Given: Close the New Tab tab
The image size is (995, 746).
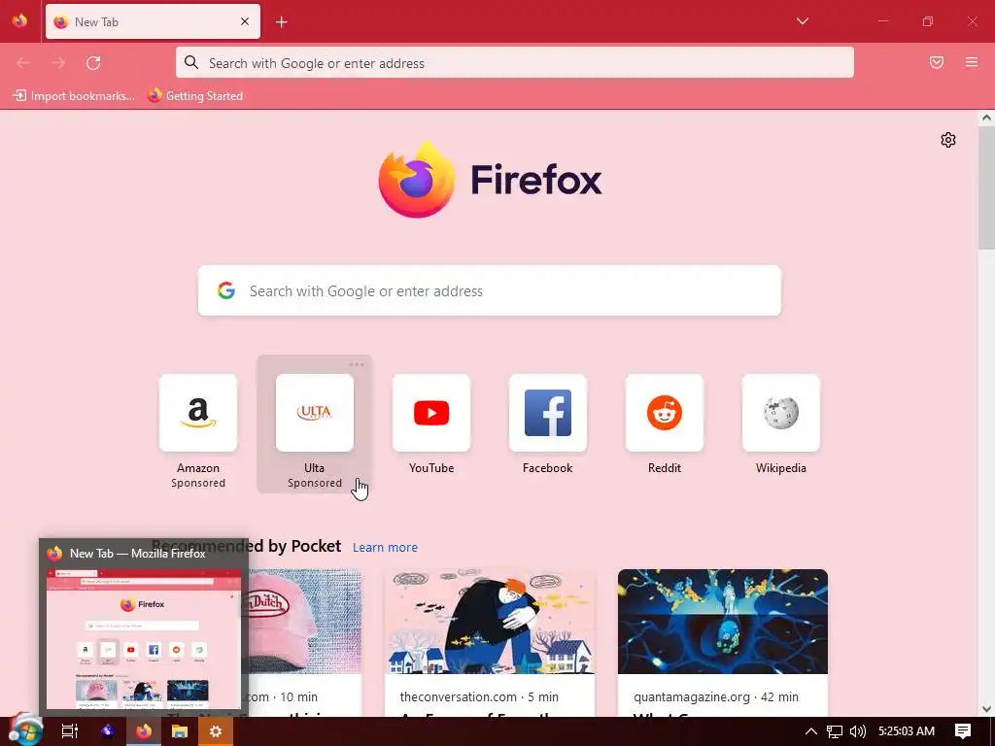Looking at the screenshot, I should pos(245,21).
